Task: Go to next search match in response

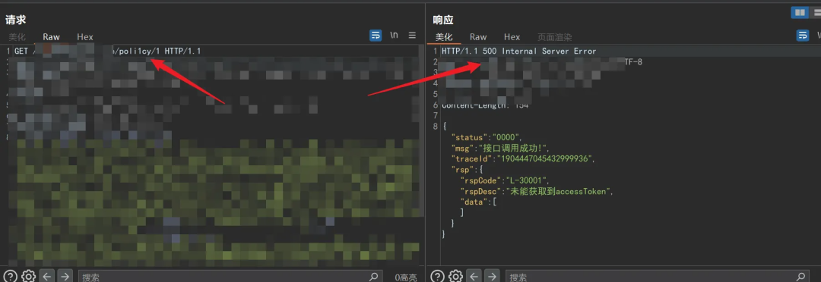Action: [491, 276]
